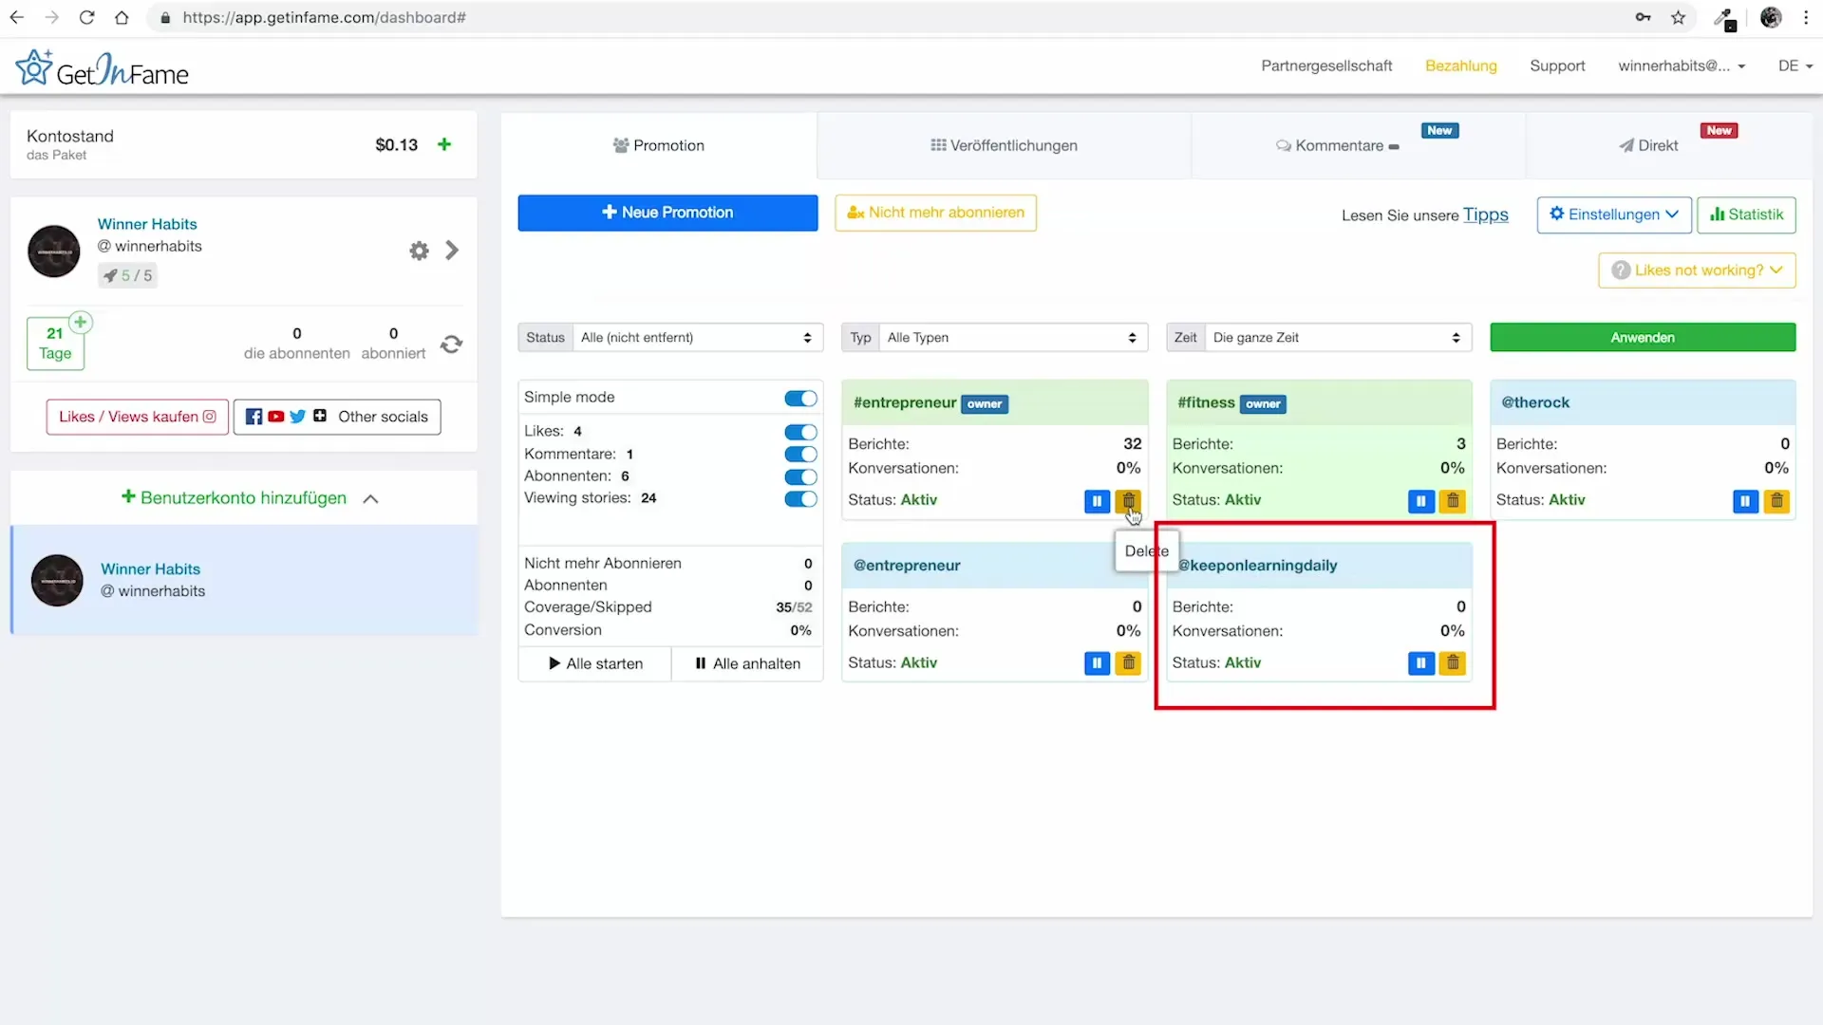Reload the page with refresh icon
1823x1025 pixels.
click(86, 17)
